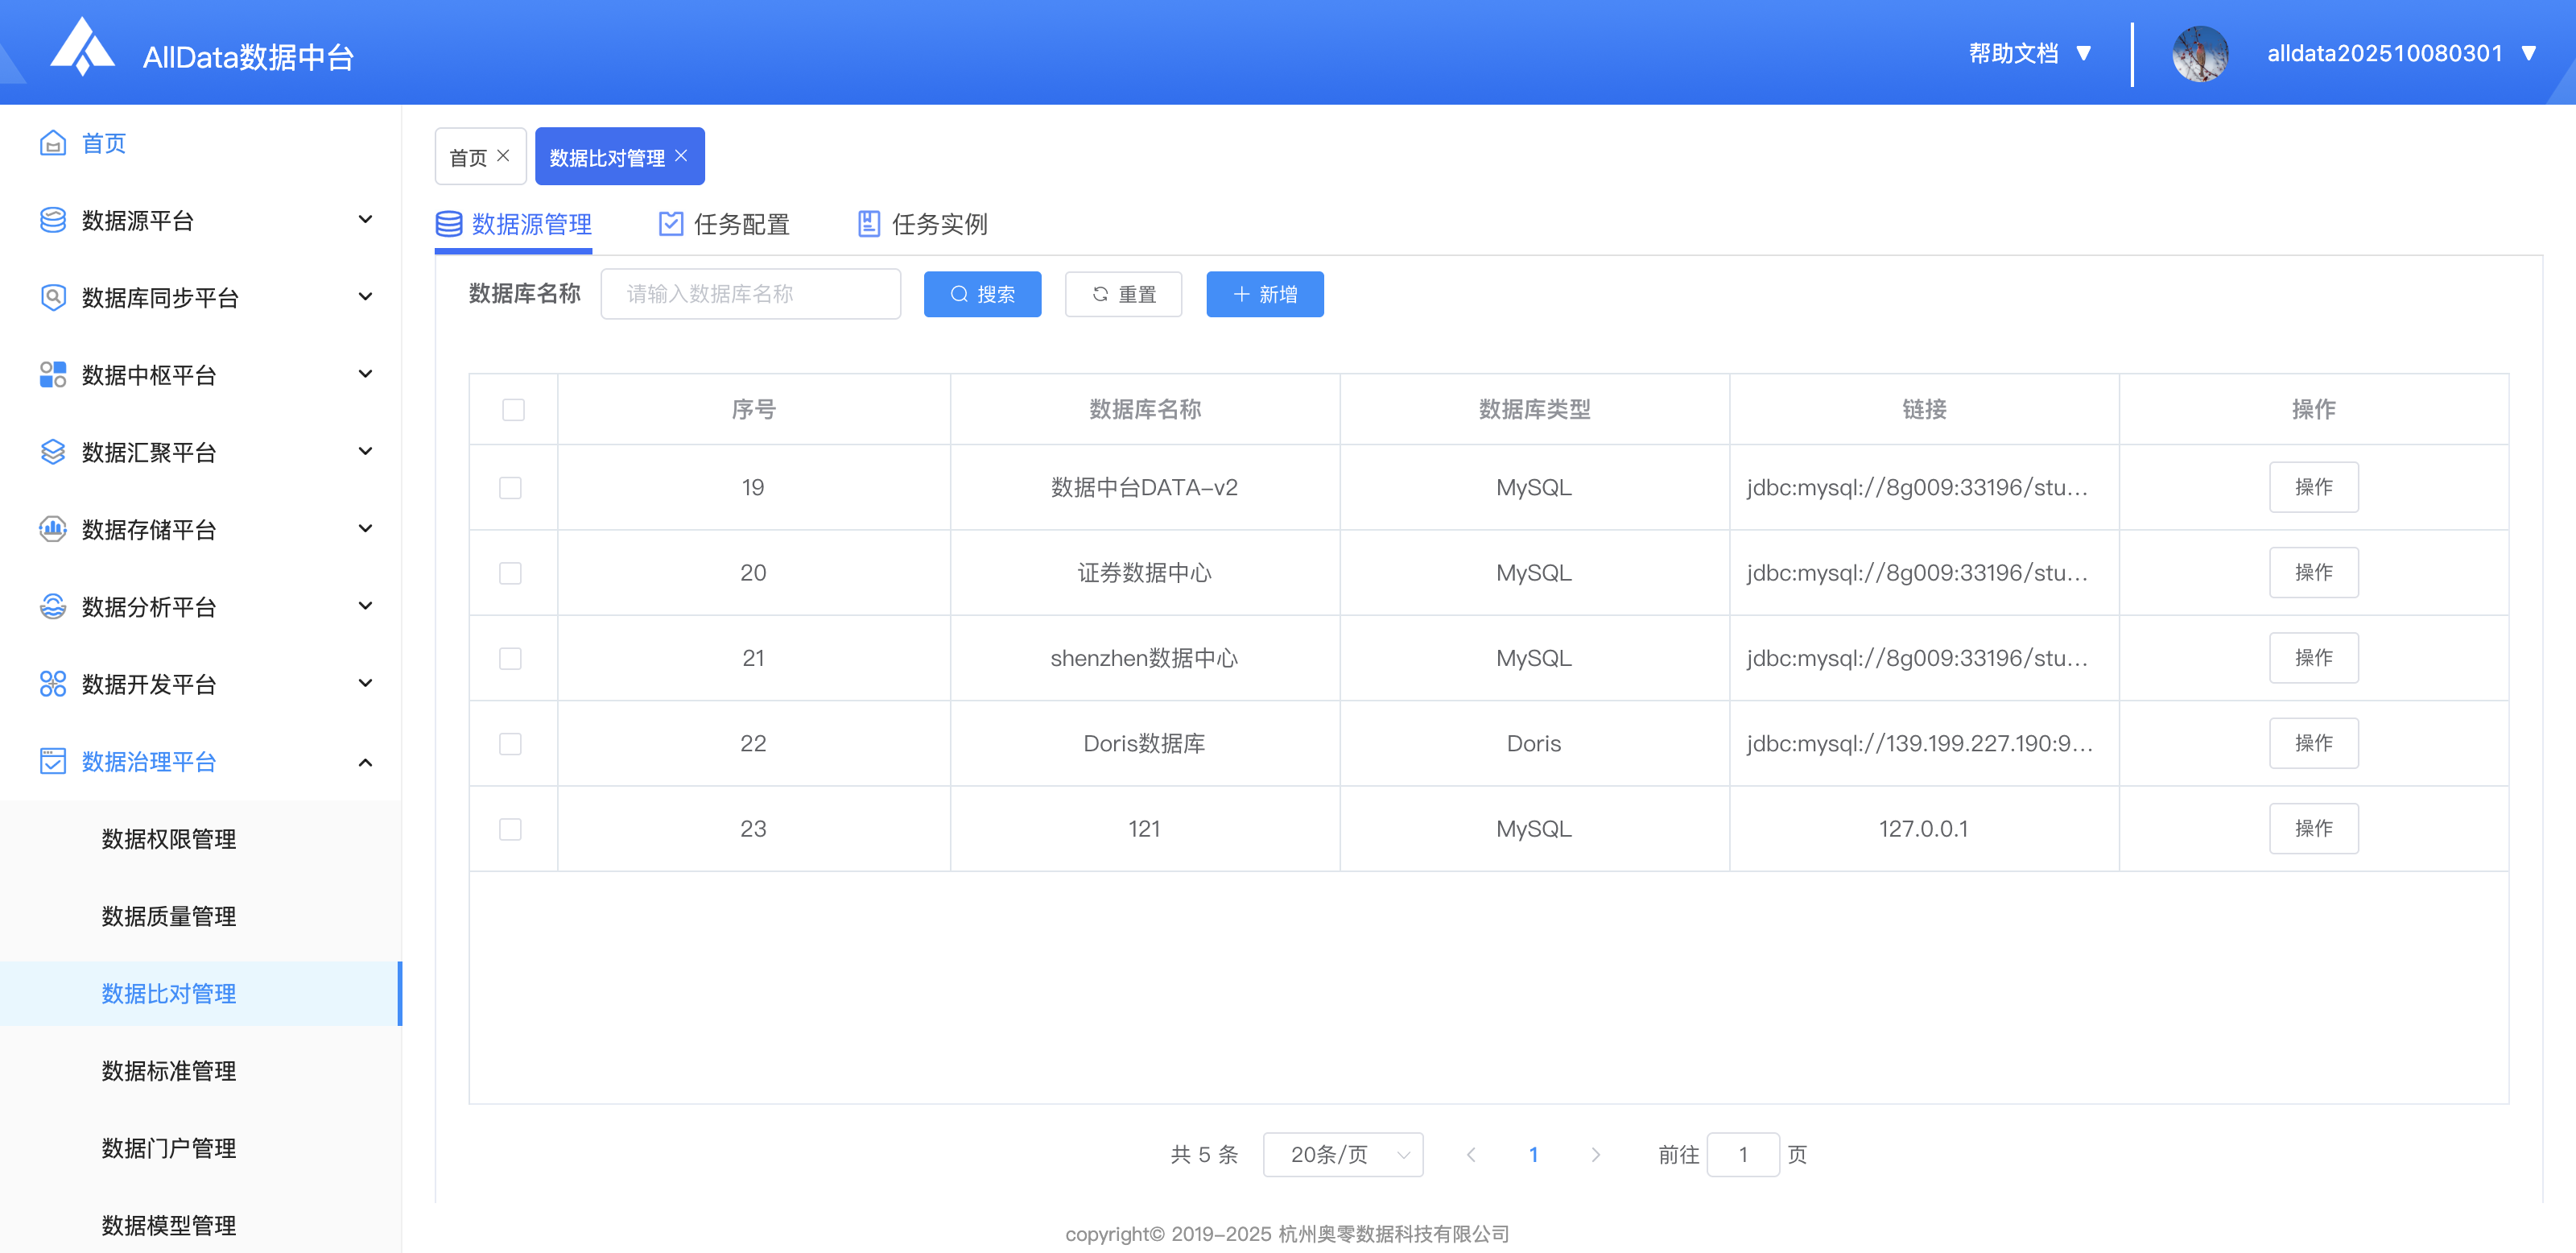Viewport: 2576px width, 1253px height.
Task: Click the 数据存储平台 chart icon
Action: (x=53, y=529)
